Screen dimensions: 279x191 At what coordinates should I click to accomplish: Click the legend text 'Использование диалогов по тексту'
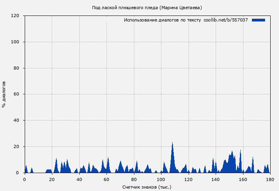click(x=162, y=20)
